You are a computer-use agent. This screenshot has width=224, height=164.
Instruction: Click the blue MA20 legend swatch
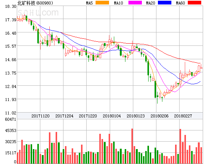click(165, 3)
